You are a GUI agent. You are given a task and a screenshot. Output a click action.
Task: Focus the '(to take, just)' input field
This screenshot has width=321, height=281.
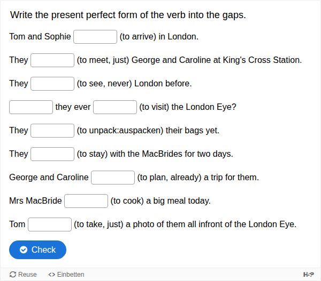point(50,224)
